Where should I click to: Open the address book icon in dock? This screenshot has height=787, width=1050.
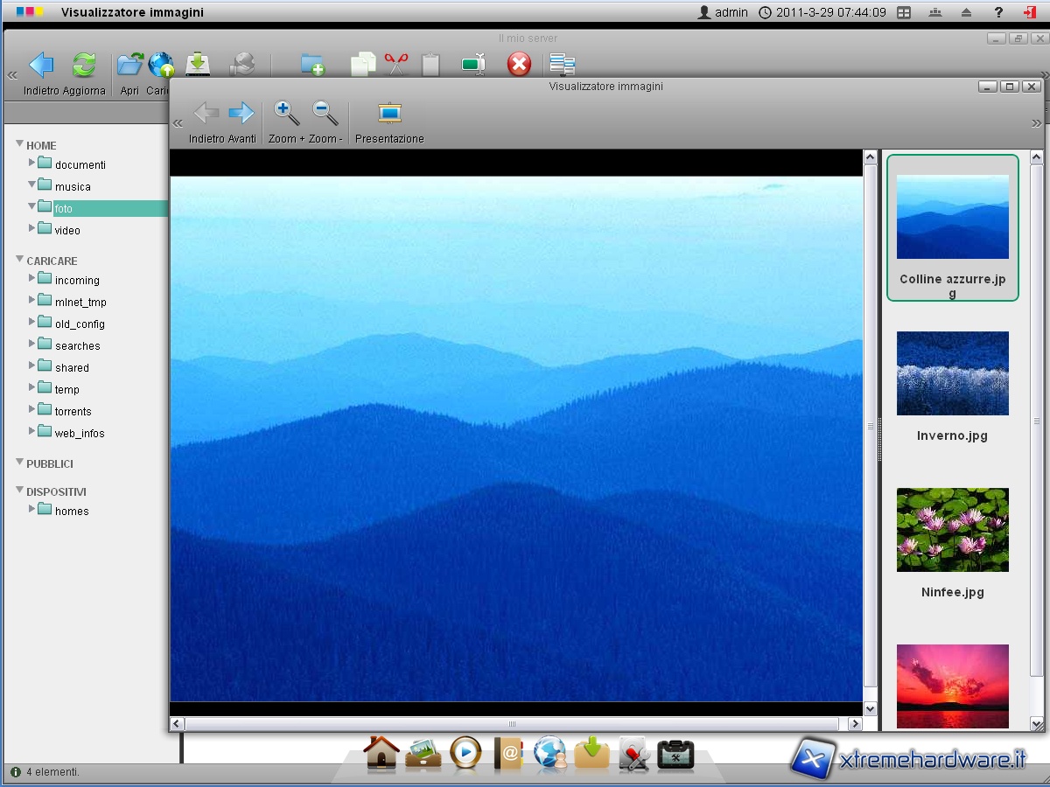coord(508,753)
